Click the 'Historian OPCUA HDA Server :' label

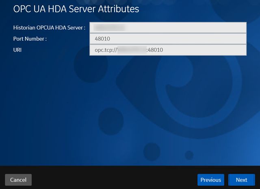pos(49,28)
